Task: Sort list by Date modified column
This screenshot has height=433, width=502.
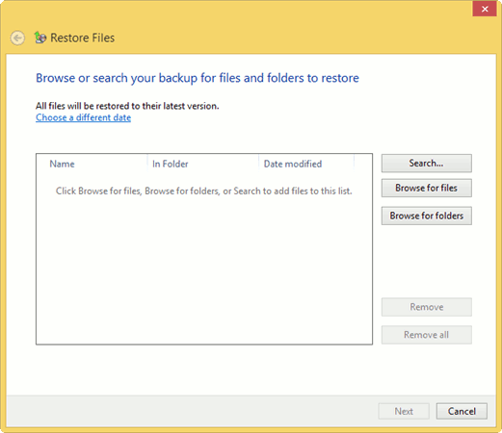Action: (x=306, y=164)
